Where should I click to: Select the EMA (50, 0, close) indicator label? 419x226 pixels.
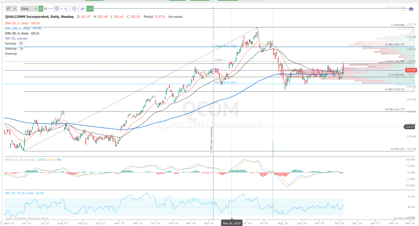[17, 33]
